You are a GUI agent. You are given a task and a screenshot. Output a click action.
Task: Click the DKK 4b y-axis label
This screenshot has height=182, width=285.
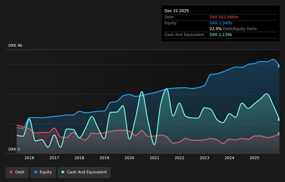point(15,46)
